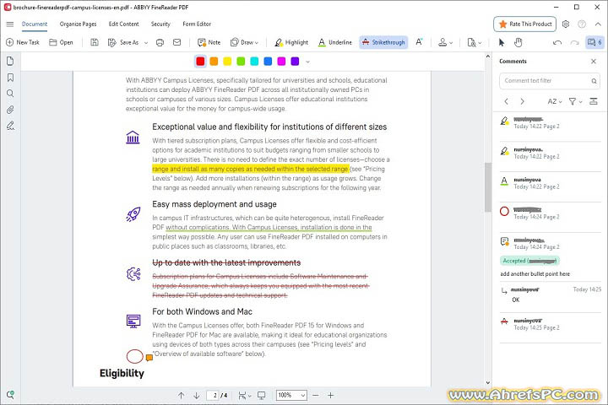Open the Stamp tool dropdown
Image resolution: width=608 pixels, height=405 pixels.
[445, 42]
